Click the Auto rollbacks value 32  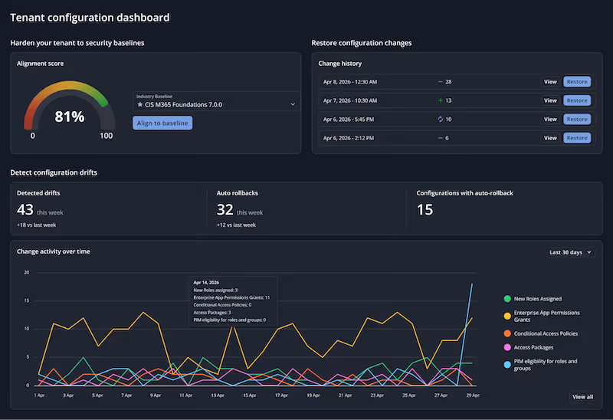[x=225, y=210]
